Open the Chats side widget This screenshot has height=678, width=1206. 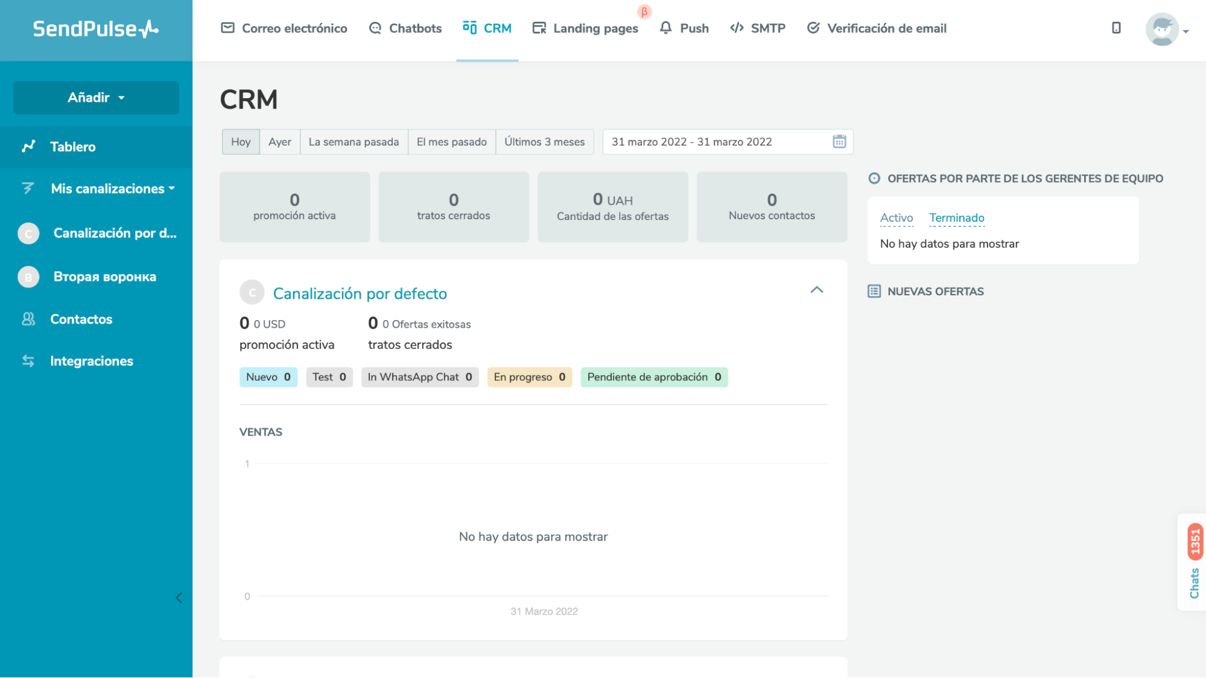1193,562
